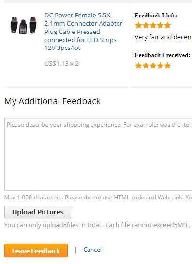Cancel the additional feedback
The image size is (192, 264).
tap(92, 250)
